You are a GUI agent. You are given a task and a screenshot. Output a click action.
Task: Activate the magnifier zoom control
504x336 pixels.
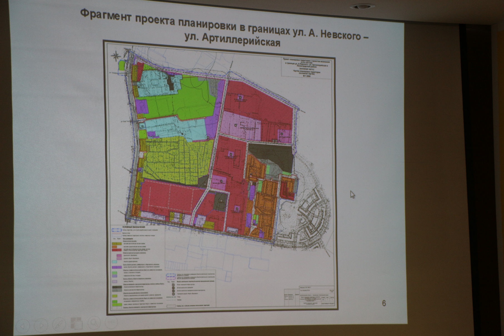point(94,323)
